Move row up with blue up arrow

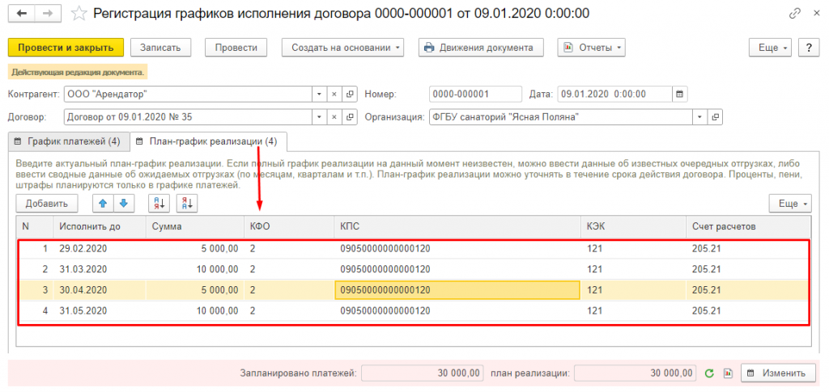[104, 204]
